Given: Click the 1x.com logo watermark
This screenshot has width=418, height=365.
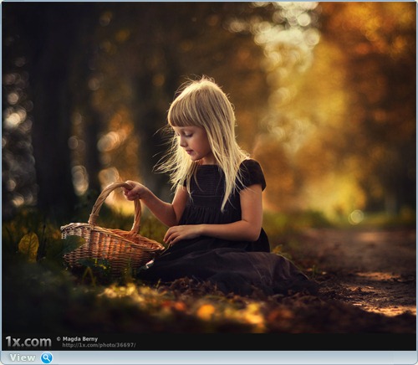Looking at the screenshot, I should 28,342.
